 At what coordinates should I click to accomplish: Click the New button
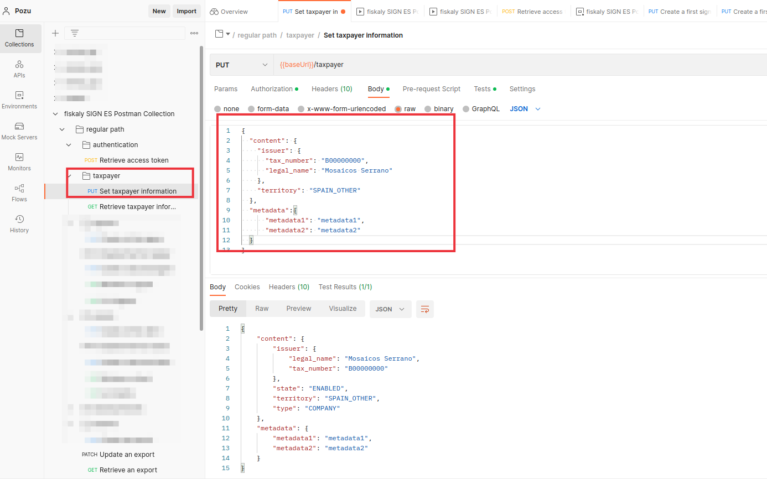pyautogui.click(x=159, y=11)
